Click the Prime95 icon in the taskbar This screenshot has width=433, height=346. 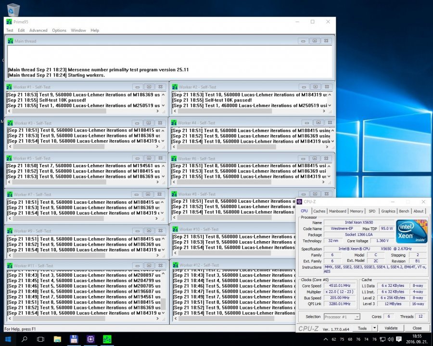point(107,339)
